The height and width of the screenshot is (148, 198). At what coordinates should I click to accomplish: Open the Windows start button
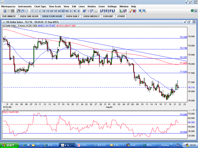coord(9,145)
